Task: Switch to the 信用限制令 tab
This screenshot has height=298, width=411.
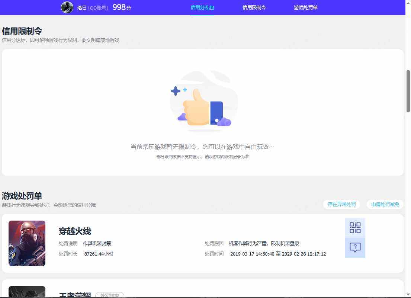Action: click(254, 7)
